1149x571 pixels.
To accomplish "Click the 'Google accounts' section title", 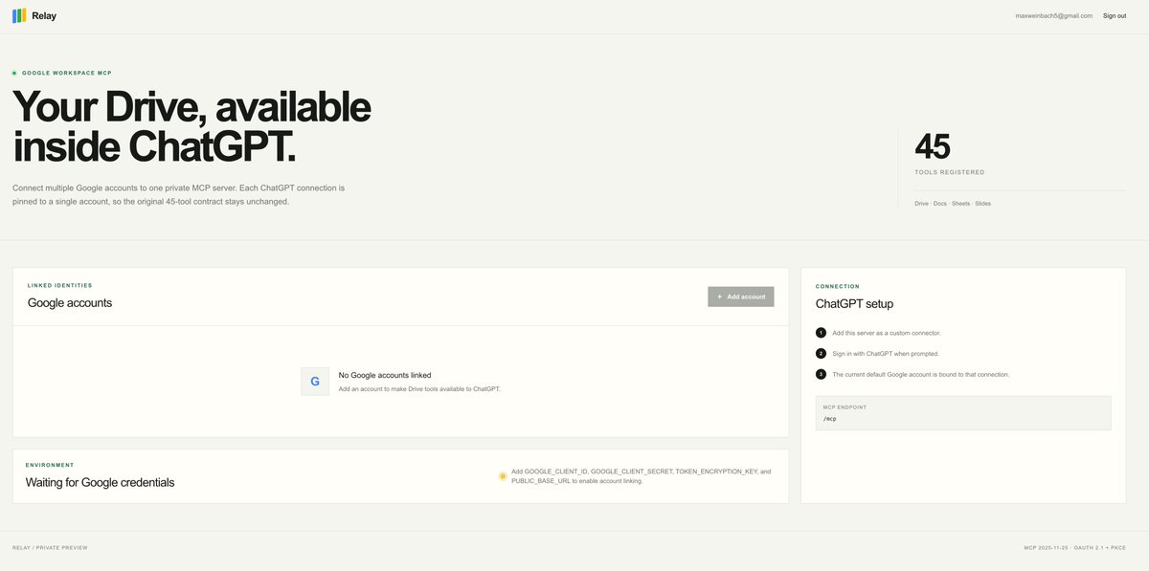I will (70, 303).
